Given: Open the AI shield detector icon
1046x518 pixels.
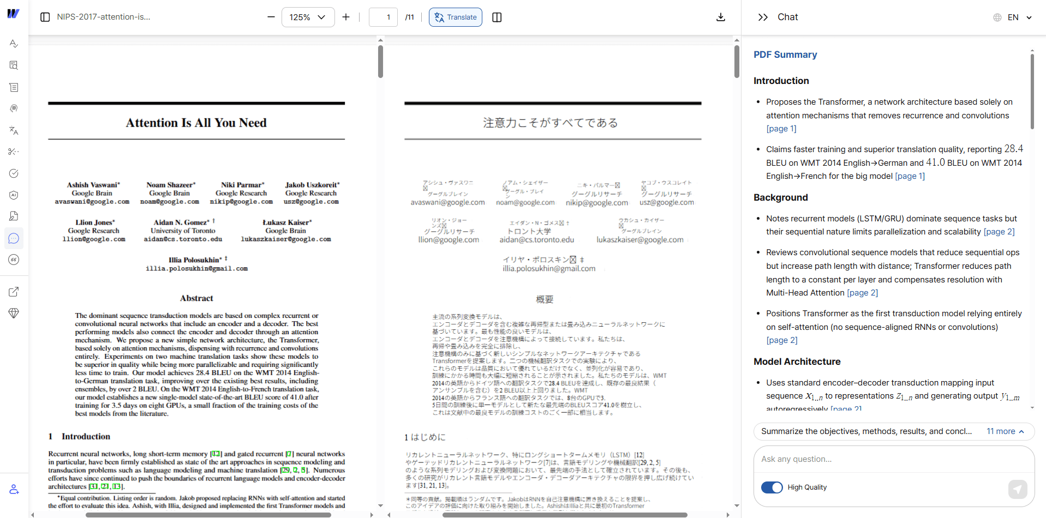Looking at the screenshot, I should click(14, 195).
